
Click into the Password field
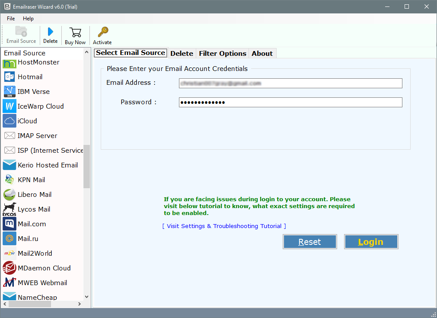(290, 103)
